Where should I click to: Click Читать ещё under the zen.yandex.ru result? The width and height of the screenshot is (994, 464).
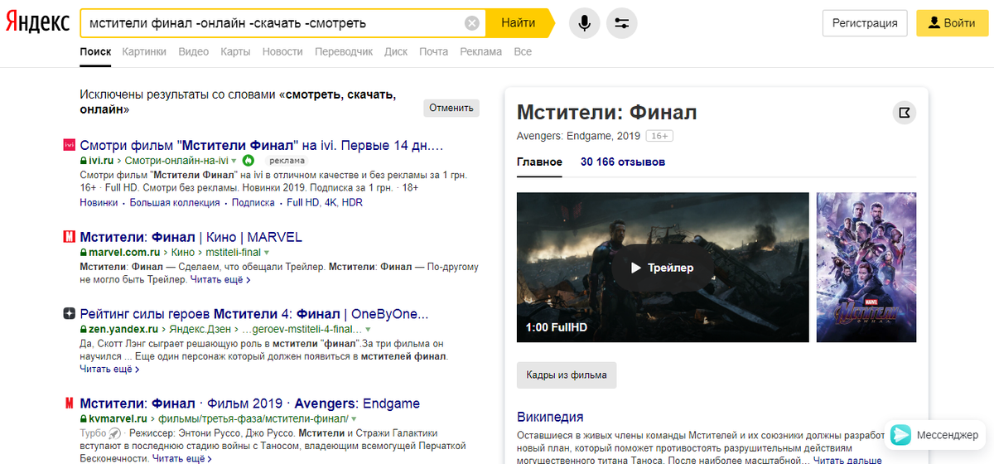coord(110,369)
